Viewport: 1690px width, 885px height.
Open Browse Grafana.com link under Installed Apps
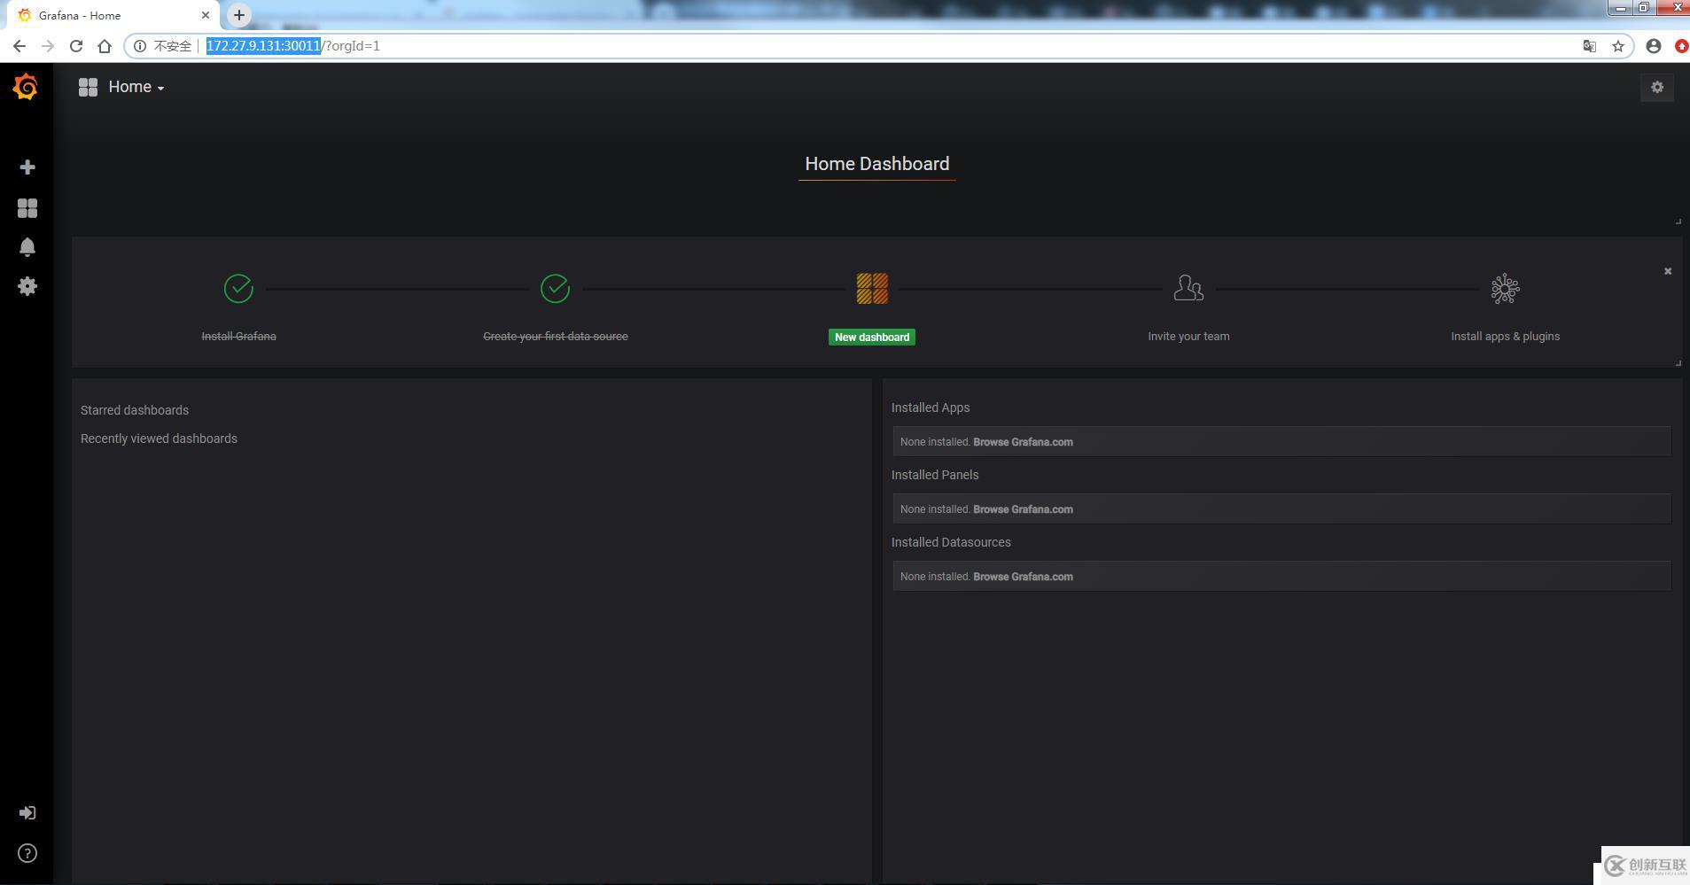click(x=1023, y=442)
